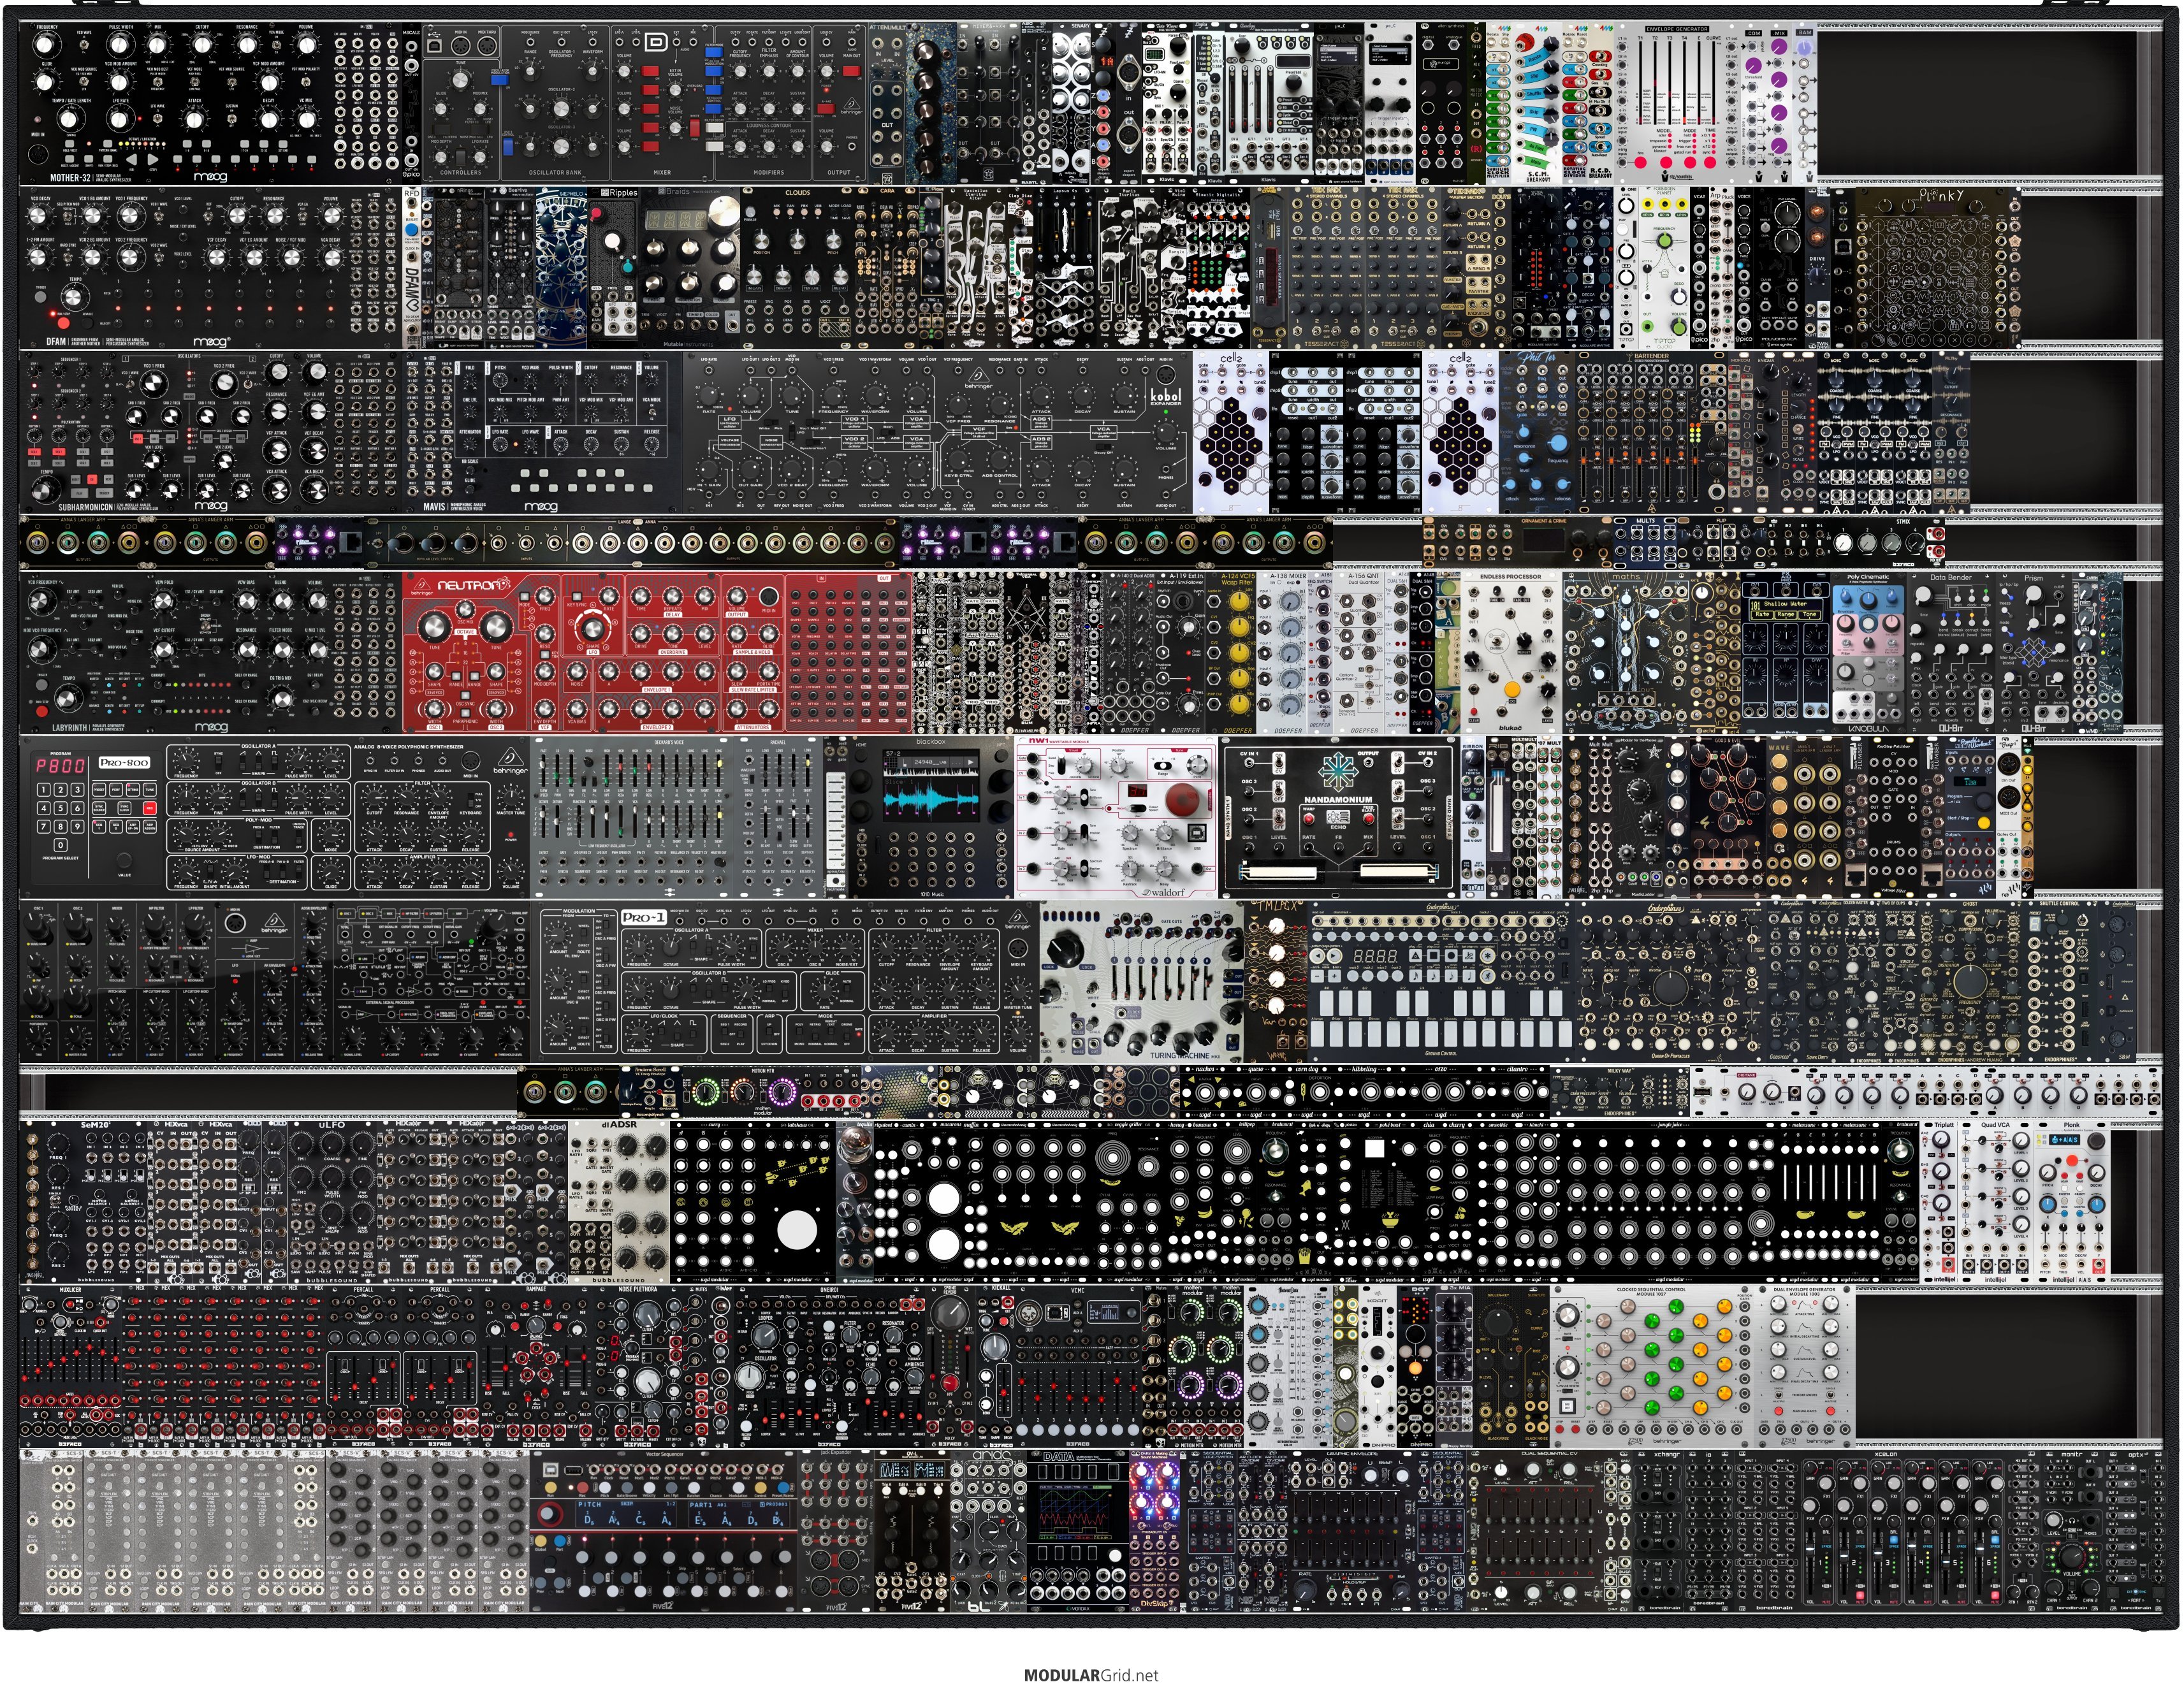Select the Behringer Pro-1 module
The height and width of the screenshot is (1689, 2184).
(x=786, y=981)
